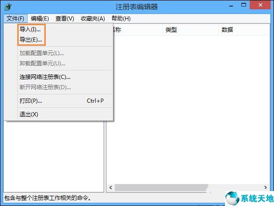Click the horizontal scrollbar thumb
The height and width of the screenshot is (206, 274).
tap(161, 187)
